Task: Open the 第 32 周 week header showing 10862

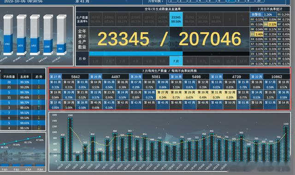Action: point(257,77)
